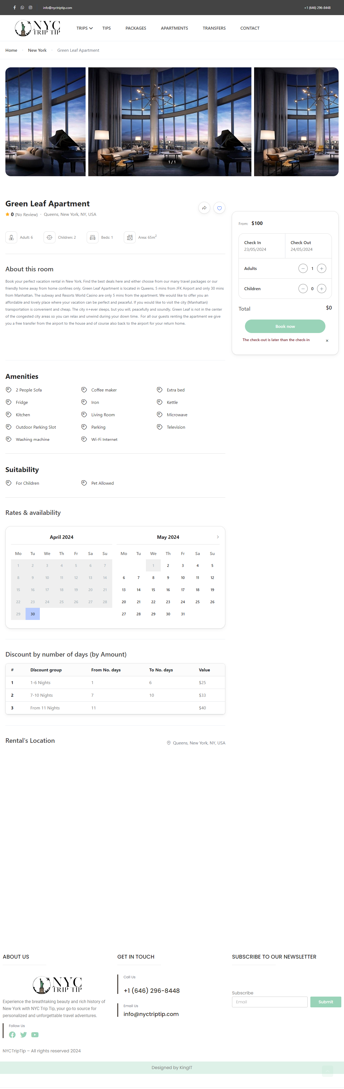Screen dimensions: 344x1089
Task: Go to next month in calendar
Action: [x=218, y=537]
